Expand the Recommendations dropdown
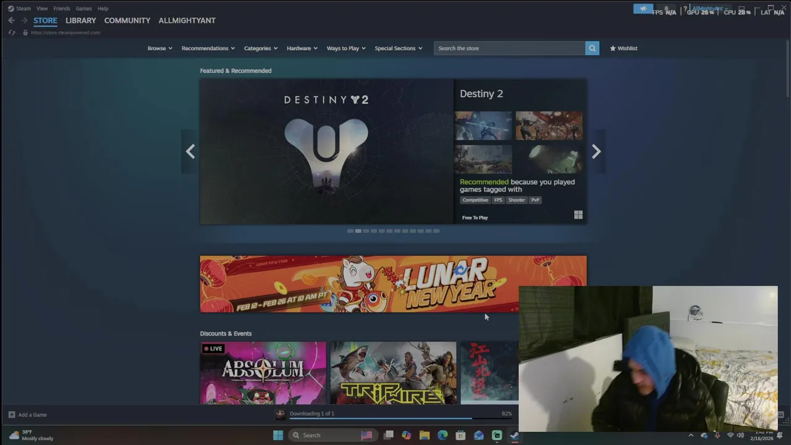The height and width of the screenshot is (445, 791). [208, 48]
